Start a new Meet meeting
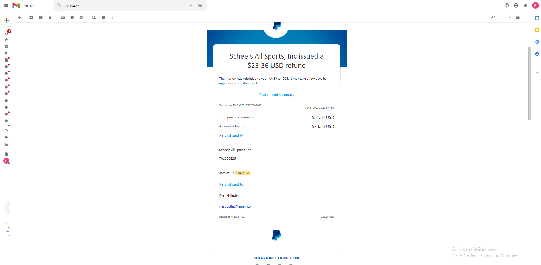Viewport: 541px width, 265px height. tap(6, 131)
